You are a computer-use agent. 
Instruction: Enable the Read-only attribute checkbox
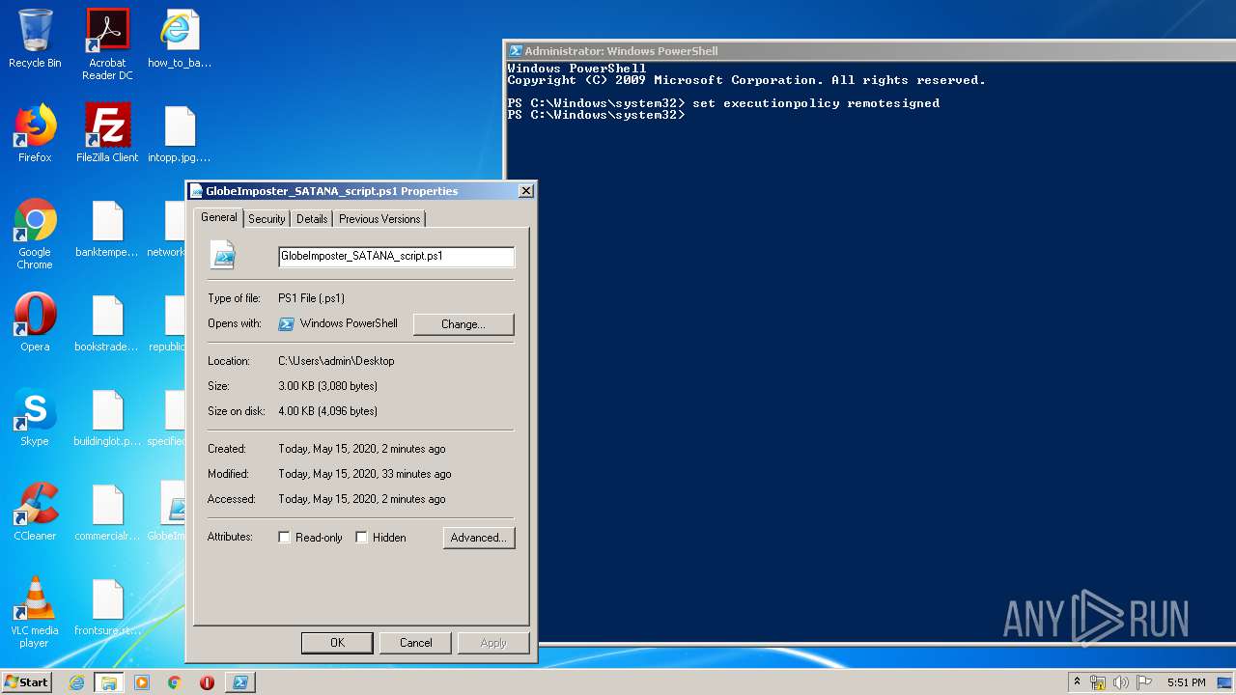tap(284, 538)
